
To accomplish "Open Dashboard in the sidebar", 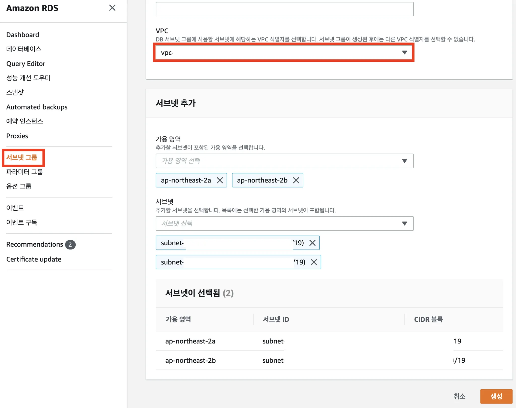I will 23,35.
